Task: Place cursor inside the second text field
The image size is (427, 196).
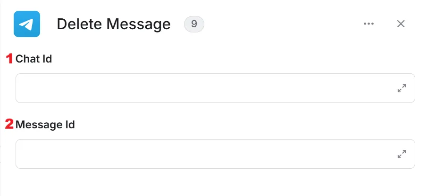Action: [x=215, y=154]
